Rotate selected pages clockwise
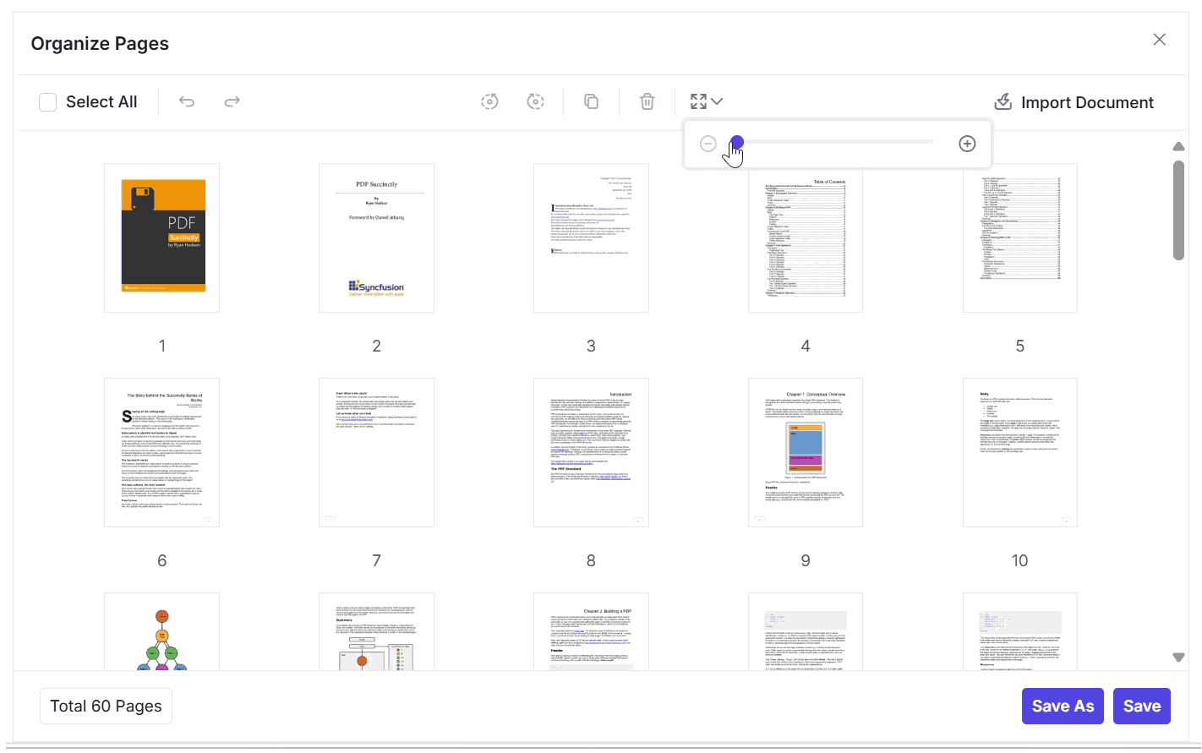The image size is (1202, 753). (535, 101)
